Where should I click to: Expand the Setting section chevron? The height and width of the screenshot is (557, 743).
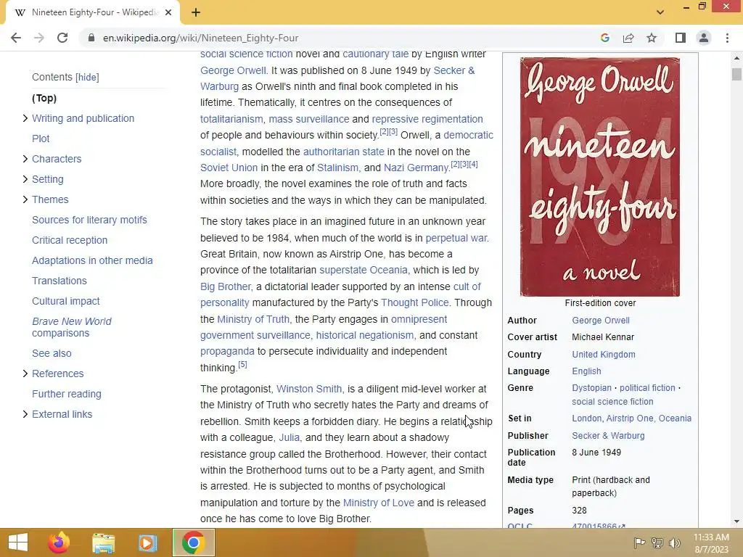[x=25, y=179]
